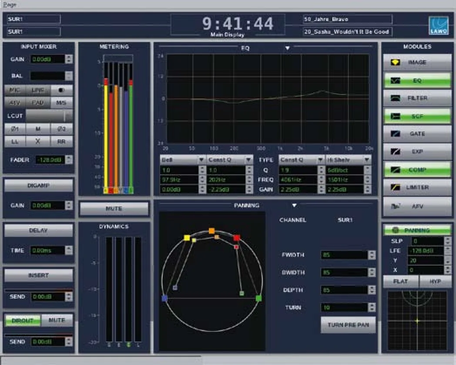Toggle the EQ module button
The width and height of the screenshot is (456, 365).
coord(417,80)
